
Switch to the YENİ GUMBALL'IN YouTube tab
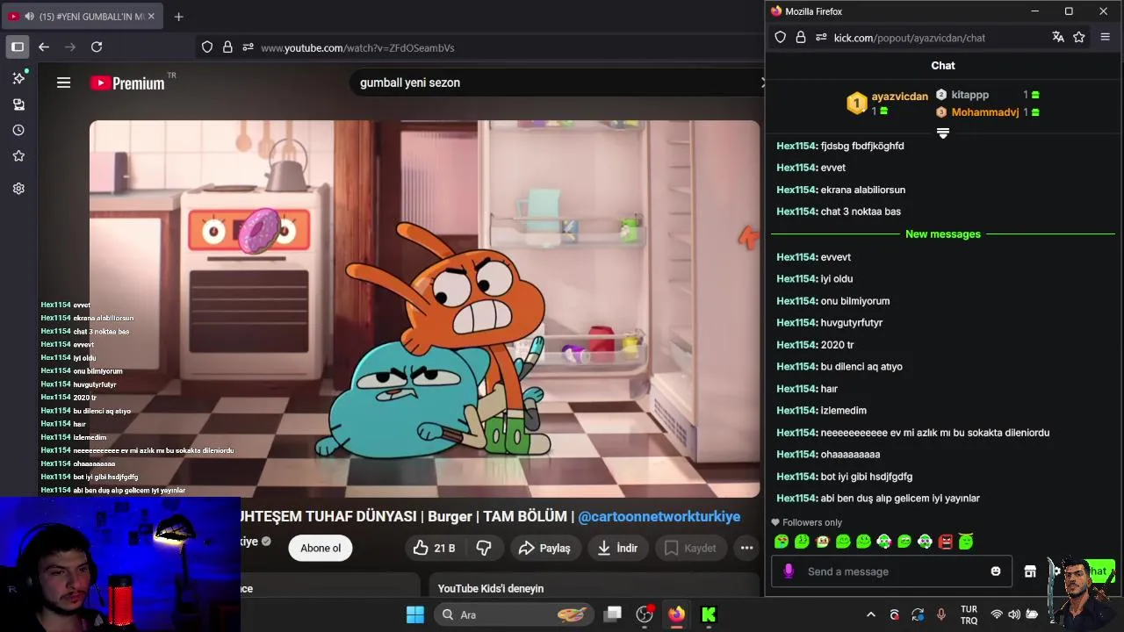click(83, 16)
